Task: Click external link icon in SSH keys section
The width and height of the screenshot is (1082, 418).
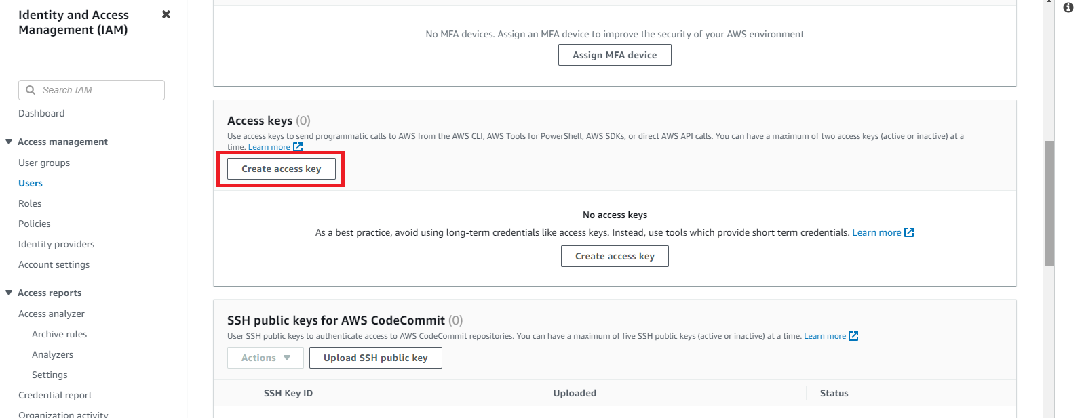Action: click(x=853, y=336)
